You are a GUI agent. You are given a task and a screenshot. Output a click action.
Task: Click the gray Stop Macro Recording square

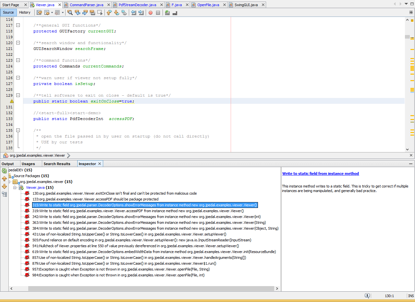158,13
